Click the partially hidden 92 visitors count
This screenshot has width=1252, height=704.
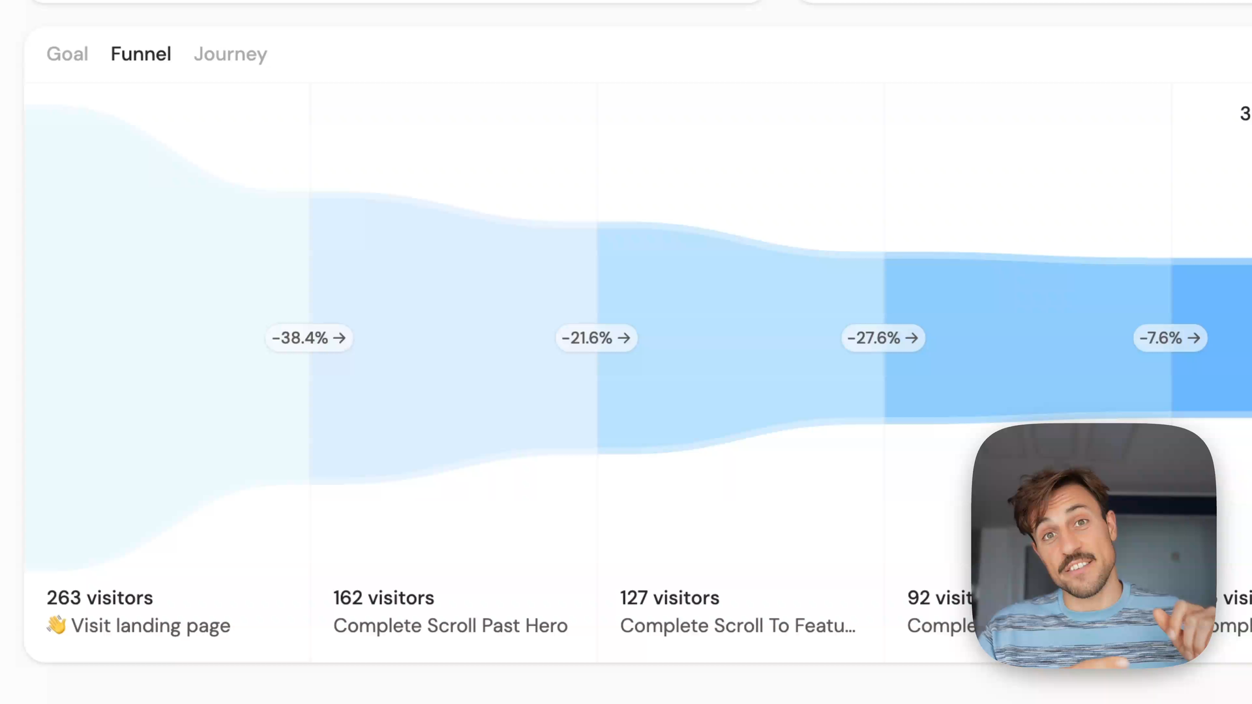point(939,598)
